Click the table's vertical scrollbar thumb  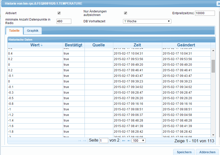pos(213,66)
